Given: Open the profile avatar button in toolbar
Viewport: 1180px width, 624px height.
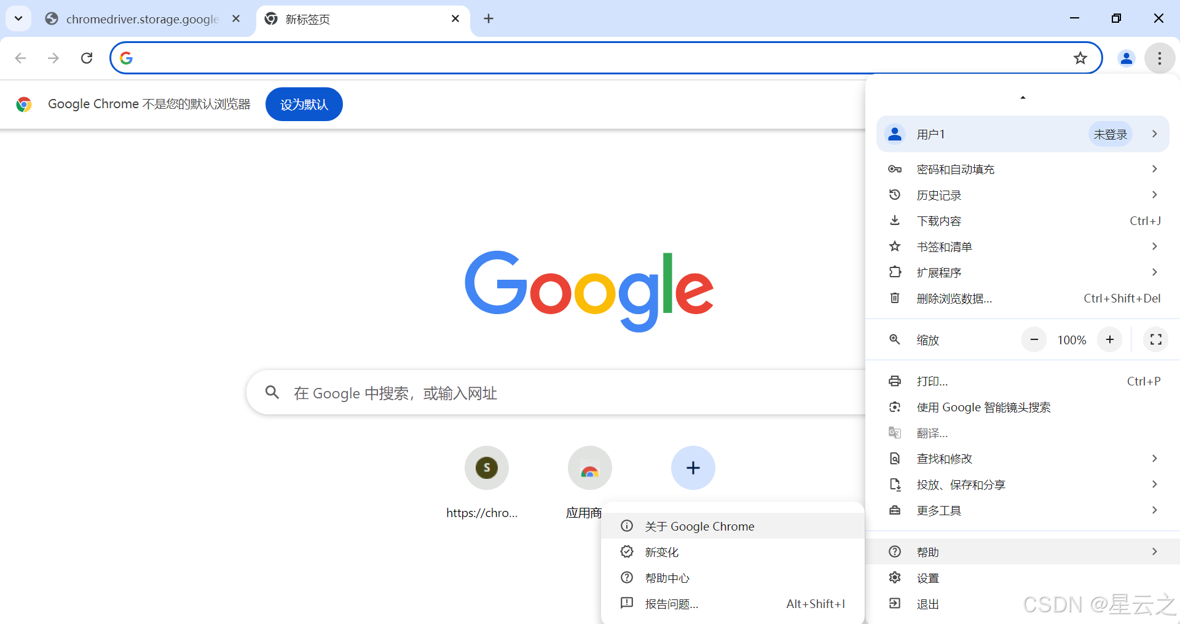Looking at the screenshot, I should (x=1126, y=58).
